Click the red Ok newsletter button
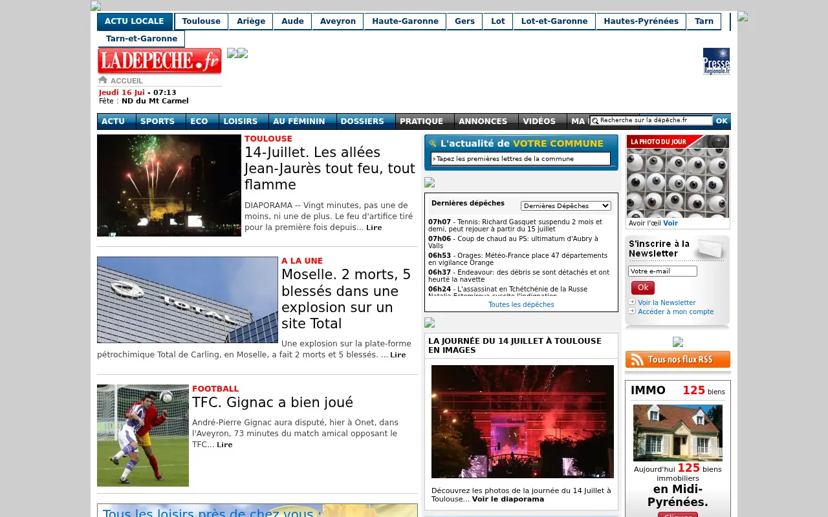The image size is (828, 517). (x=643, y=288)
